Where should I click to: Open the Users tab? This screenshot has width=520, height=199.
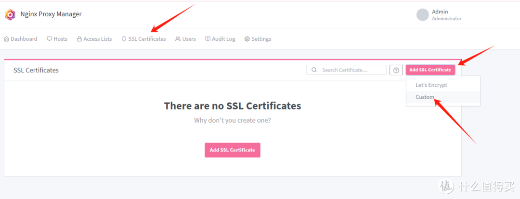point(186,39)
